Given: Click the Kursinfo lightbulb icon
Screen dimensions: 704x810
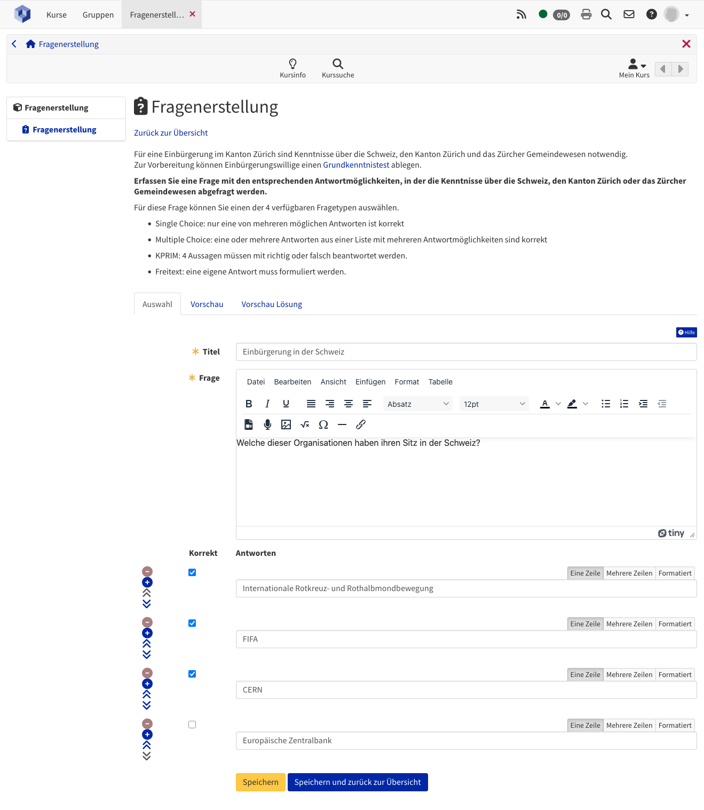Looking at the screenshot, I should click(x=292, y=64).
